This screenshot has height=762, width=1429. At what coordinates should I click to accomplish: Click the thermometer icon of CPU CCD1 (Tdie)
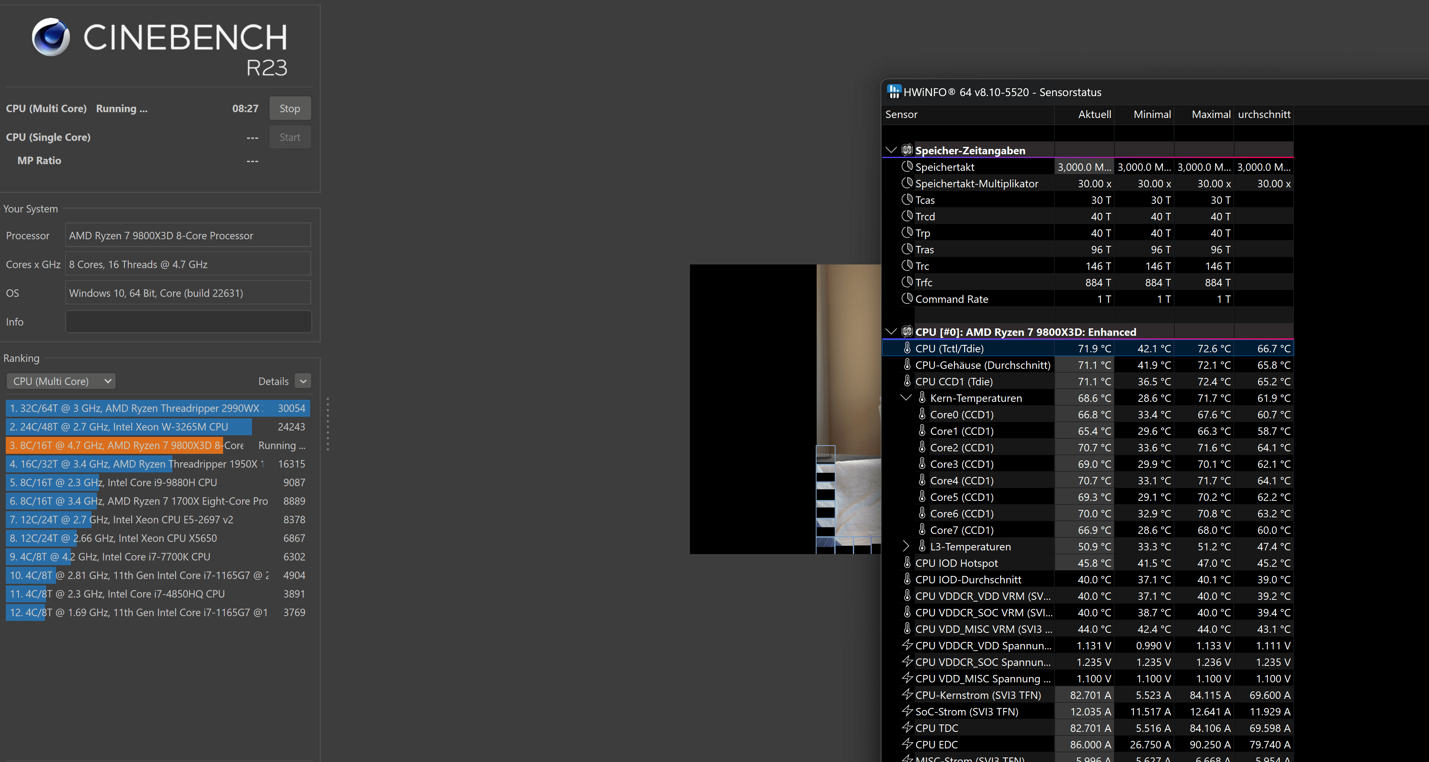pyautogui.click(x=907, y=381)
